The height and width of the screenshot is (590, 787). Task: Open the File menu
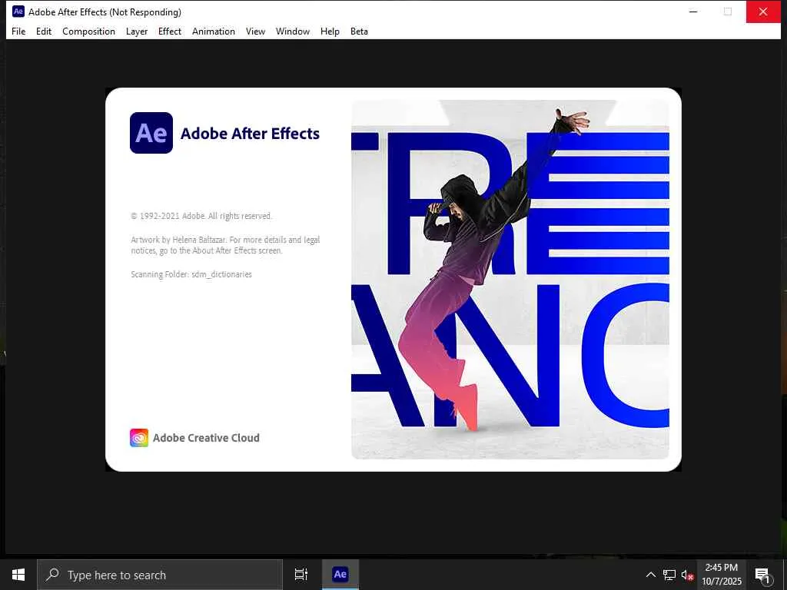pos(18,31)
